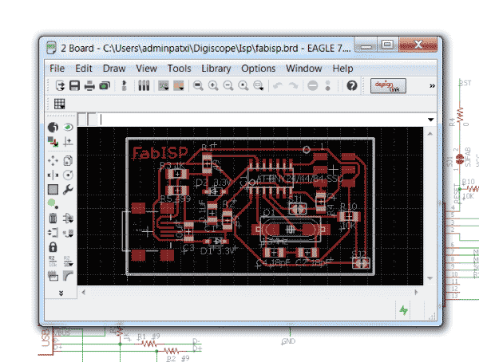Click the Zoom out magnifier icon

pos(228,86)
